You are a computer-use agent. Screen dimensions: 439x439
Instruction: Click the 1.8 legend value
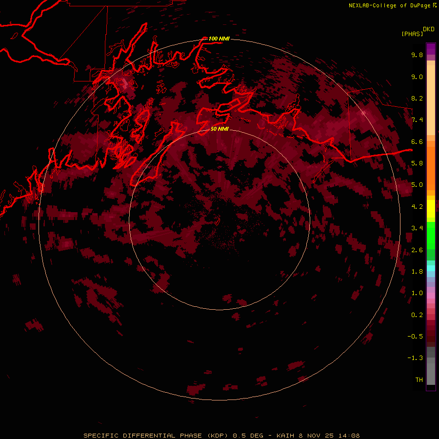[x=417, y=272]
